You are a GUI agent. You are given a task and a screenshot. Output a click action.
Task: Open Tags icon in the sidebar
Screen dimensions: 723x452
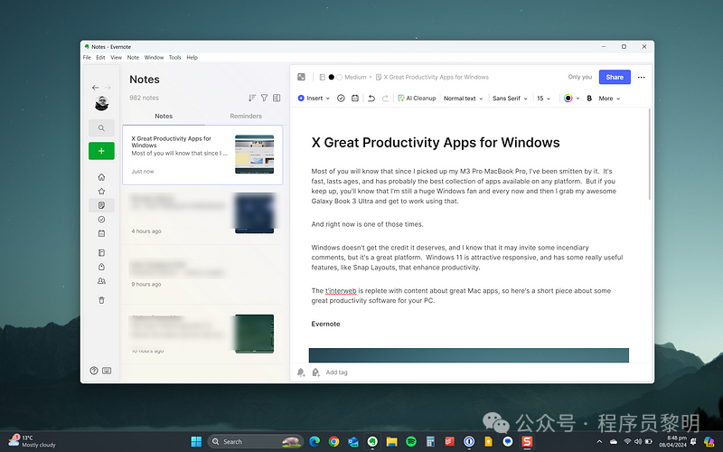point(101,267)
